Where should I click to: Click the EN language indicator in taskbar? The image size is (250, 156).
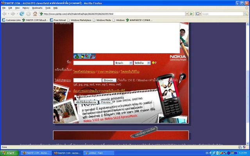point(207,153)
